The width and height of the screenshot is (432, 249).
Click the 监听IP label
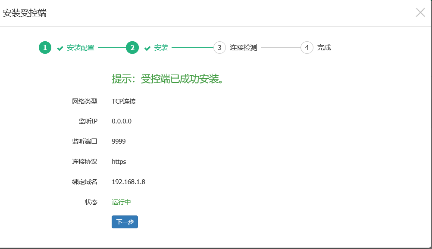[x=88, y=121]
